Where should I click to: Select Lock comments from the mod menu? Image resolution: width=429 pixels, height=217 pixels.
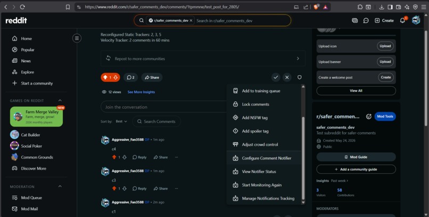click(264, 104)
